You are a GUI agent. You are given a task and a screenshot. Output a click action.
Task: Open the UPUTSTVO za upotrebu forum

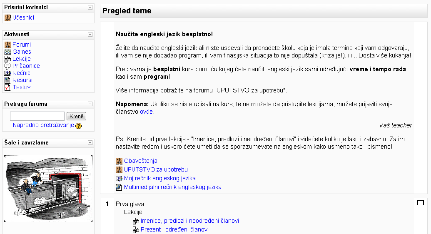click(x=156, y=169)
